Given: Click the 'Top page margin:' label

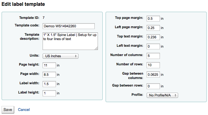Looking at the screenshot, I should tap(129, 18).
